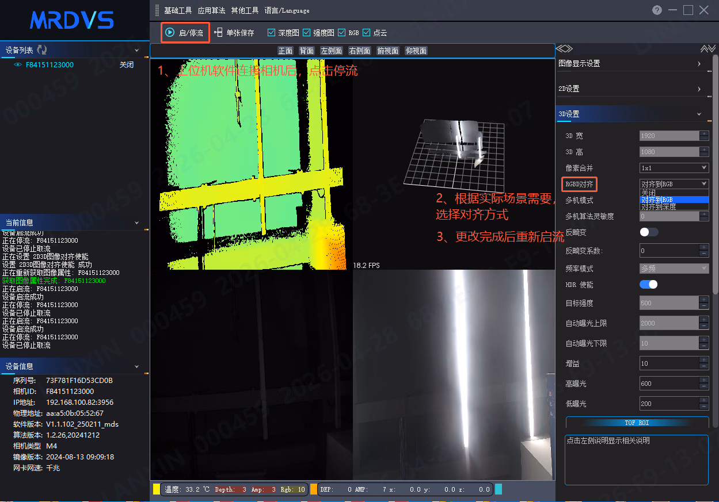Click the 俯视面 top view button
The width and height of the screenshot is (719, 502).
(388, 51)
